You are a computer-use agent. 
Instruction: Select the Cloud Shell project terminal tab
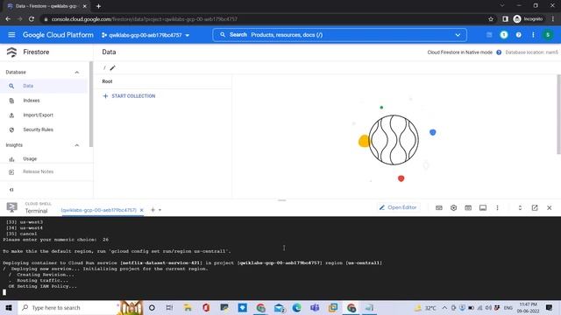(99, 210)
